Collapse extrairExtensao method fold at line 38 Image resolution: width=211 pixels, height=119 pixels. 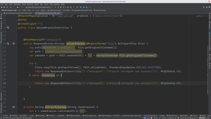click(17, 107)
